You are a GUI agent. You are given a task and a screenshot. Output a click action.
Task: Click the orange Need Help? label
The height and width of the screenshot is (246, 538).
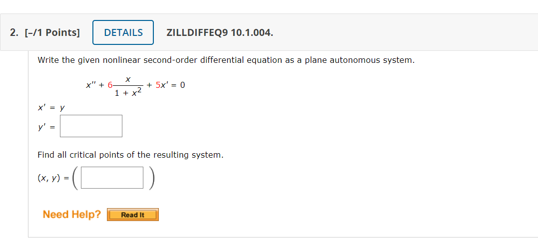click(x=72, y=215)
